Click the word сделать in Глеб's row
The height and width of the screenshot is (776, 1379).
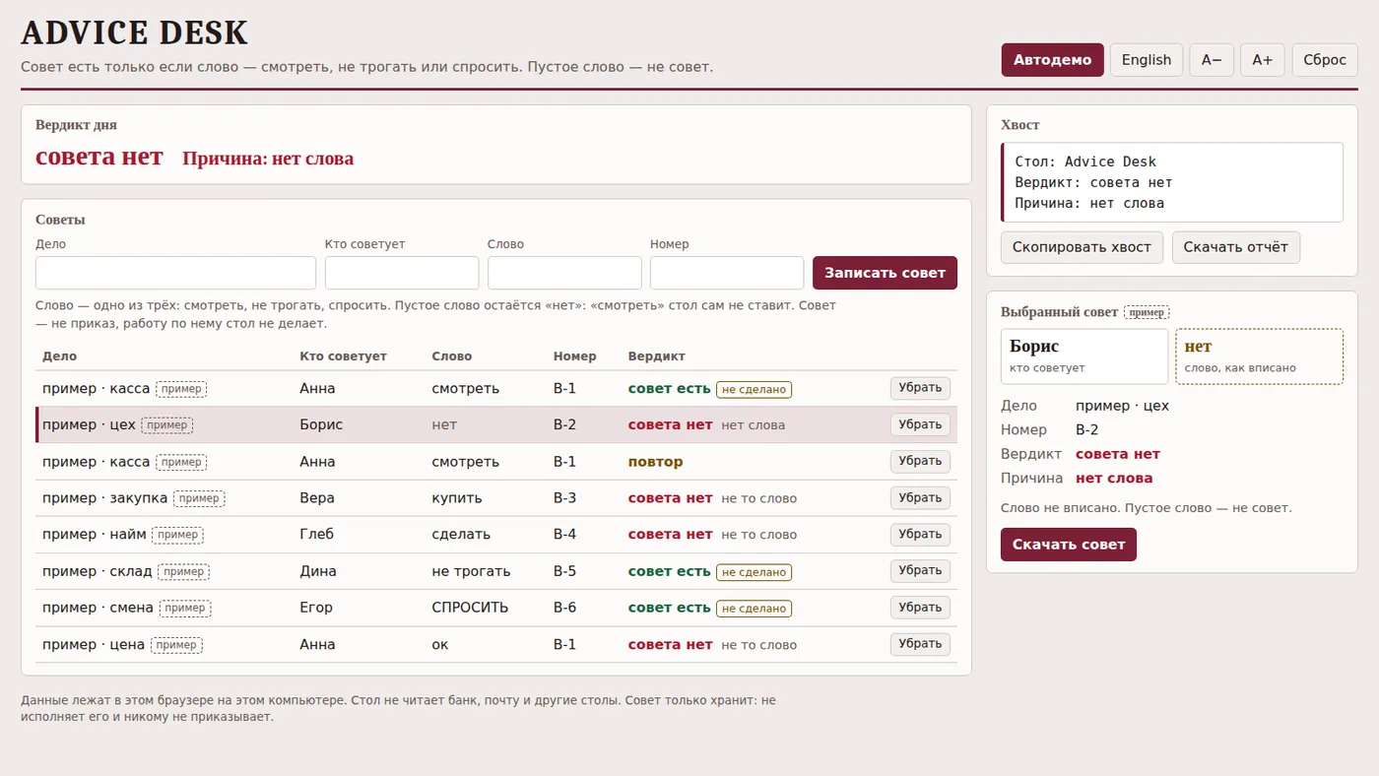tap(461, 535)
